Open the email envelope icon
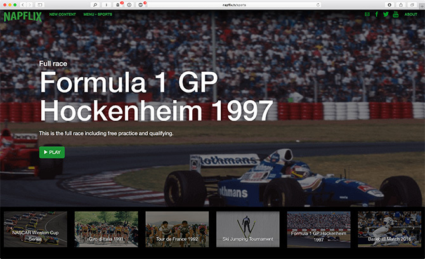 367,15
